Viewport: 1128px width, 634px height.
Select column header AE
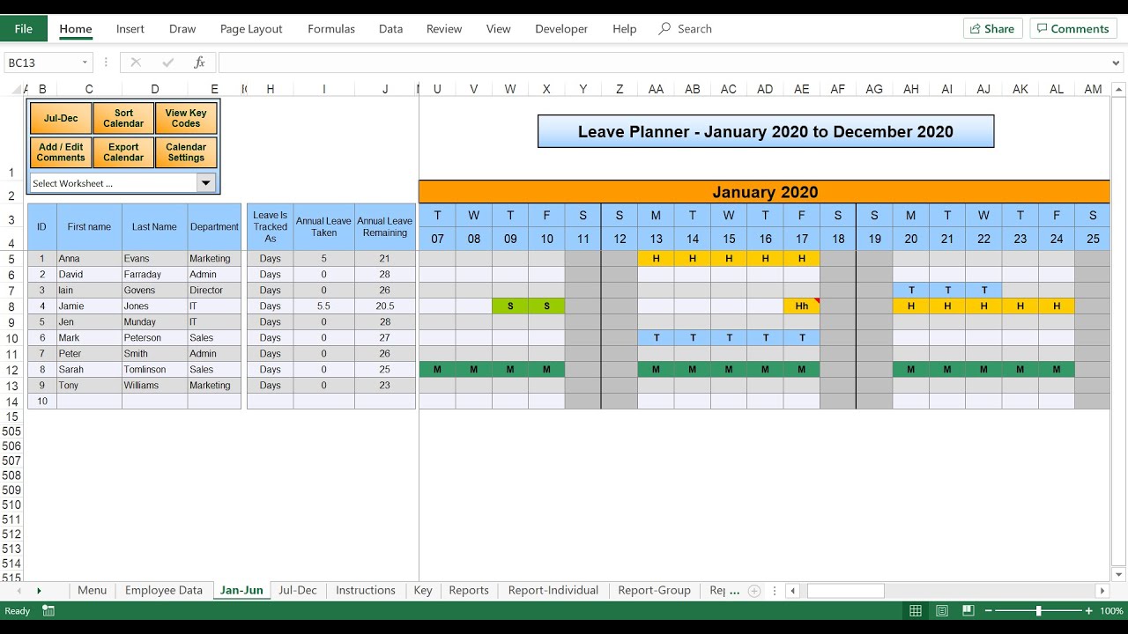click(802, 89)
